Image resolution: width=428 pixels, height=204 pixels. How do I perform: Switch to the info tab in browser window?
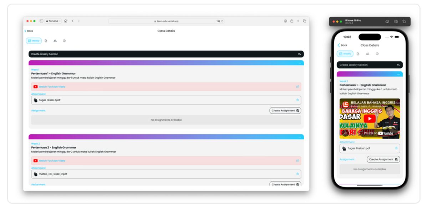click(64, 41)
